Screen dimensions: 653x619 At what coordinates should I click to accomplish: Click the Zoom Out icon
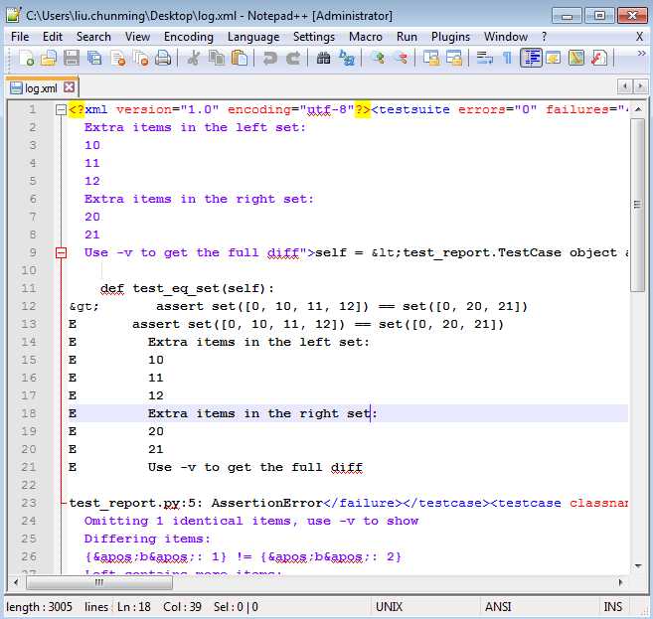pos(402,58)
